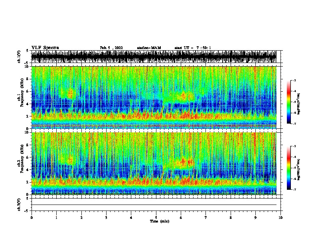Click the ch.2 frequency tick "4"

click(28, 170)
